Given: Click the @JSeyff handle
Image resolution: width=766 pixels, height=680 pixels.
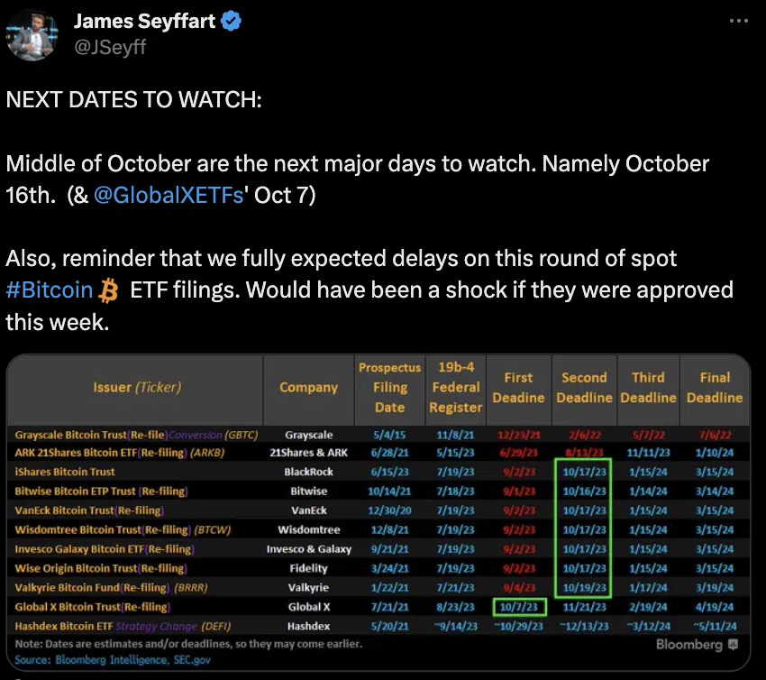Looking at the screenshot, I should [x=110, y=47].
